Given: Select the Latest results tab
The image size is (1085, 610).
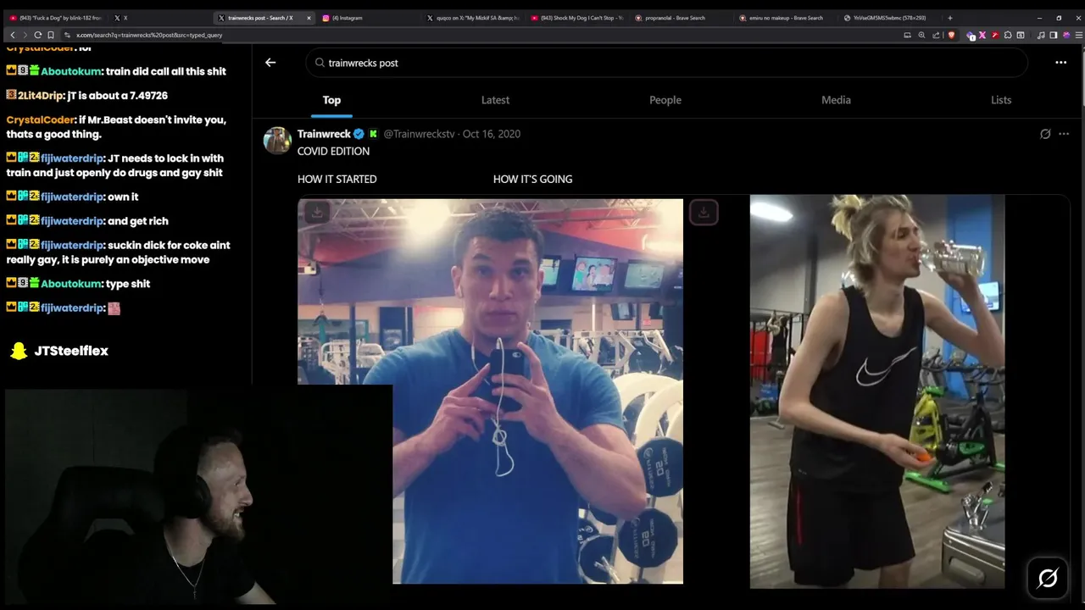Looking at the screenshot, I should [495, 100].
